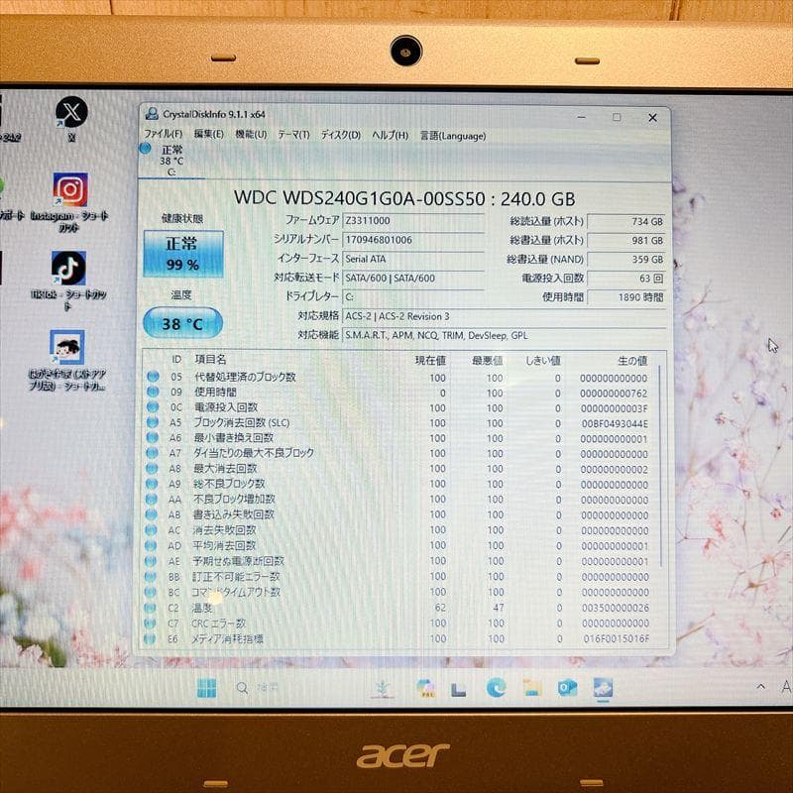Click the Serial ATA interface field
The height and width of the screenshot is (793, 793).
(x=413, y=259)
